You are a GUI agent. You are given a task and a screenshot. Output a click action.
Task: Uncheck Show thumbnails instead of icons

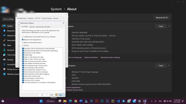click(x=23, y=70)
